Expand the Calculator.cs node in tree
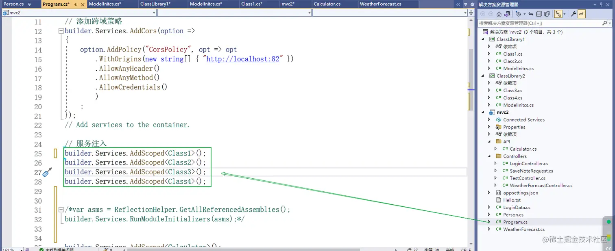 [496, 149]
